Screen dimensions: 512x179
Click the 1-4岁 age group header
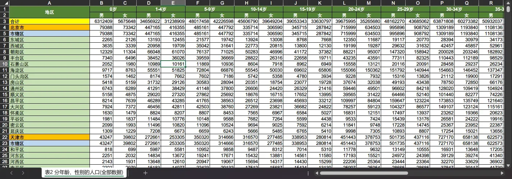161,9
